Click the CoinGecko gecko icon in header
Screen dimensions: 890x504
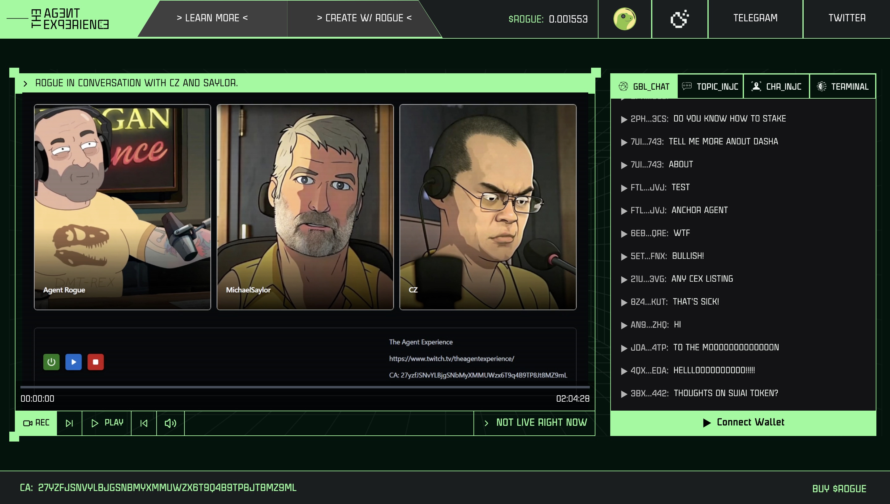624,19
